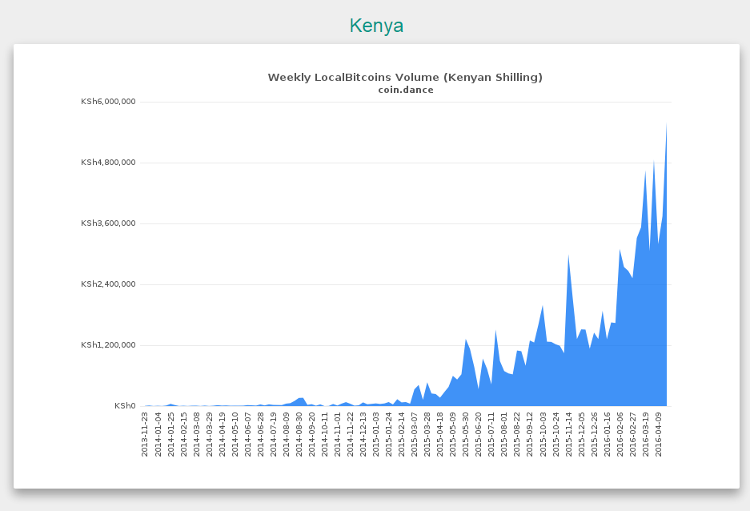The height and width of the screenshot is (511, 750).
Task: Click the 2014-01-04 date label
Action: tap(158, 434)
